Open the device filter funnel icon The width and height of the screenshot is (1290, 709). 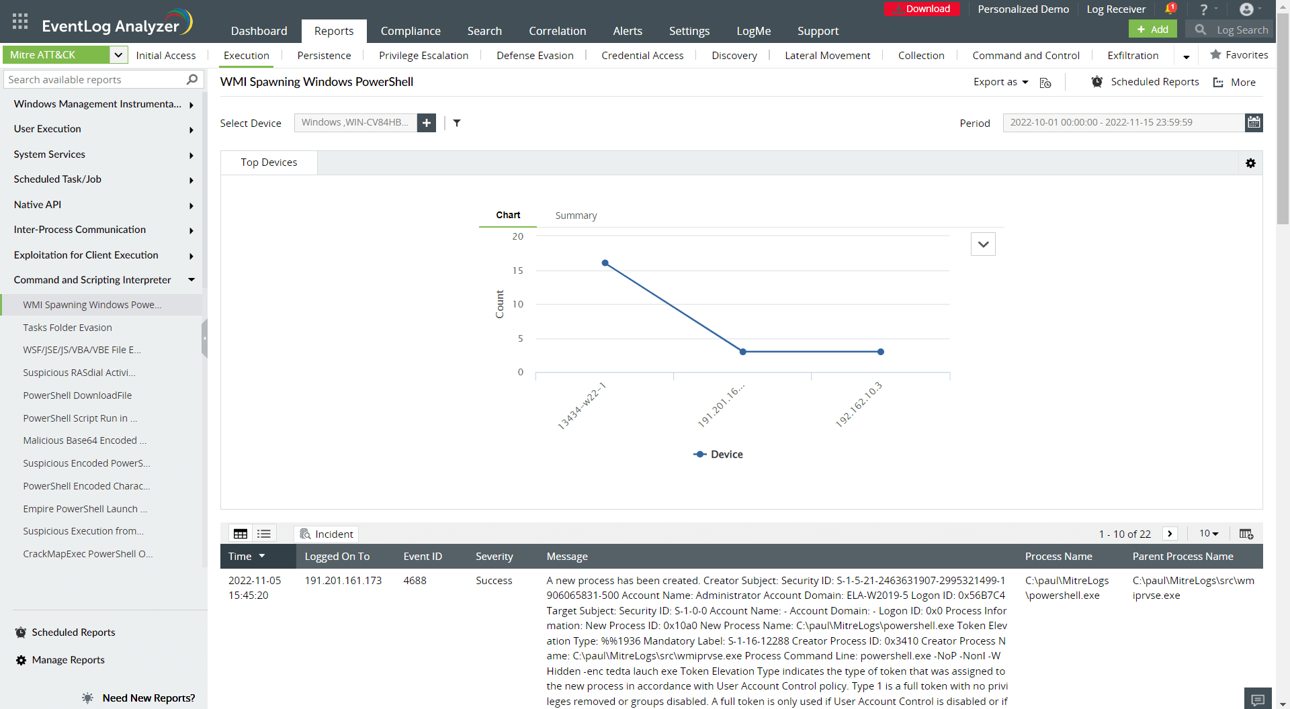click(457, 123)
